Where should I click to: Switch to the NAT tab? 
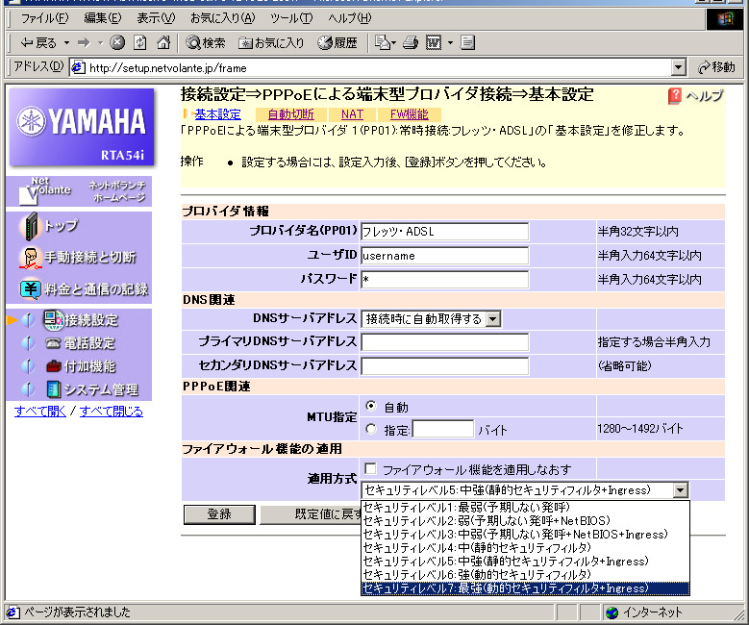tap(352, 113)
